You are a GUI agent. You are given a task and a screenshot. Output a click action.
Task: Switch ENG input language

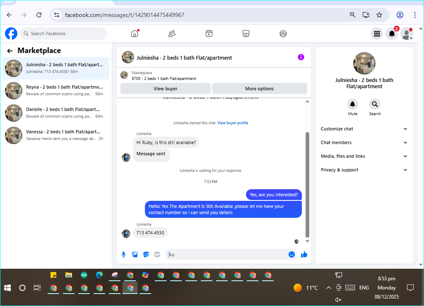[364, 288]
